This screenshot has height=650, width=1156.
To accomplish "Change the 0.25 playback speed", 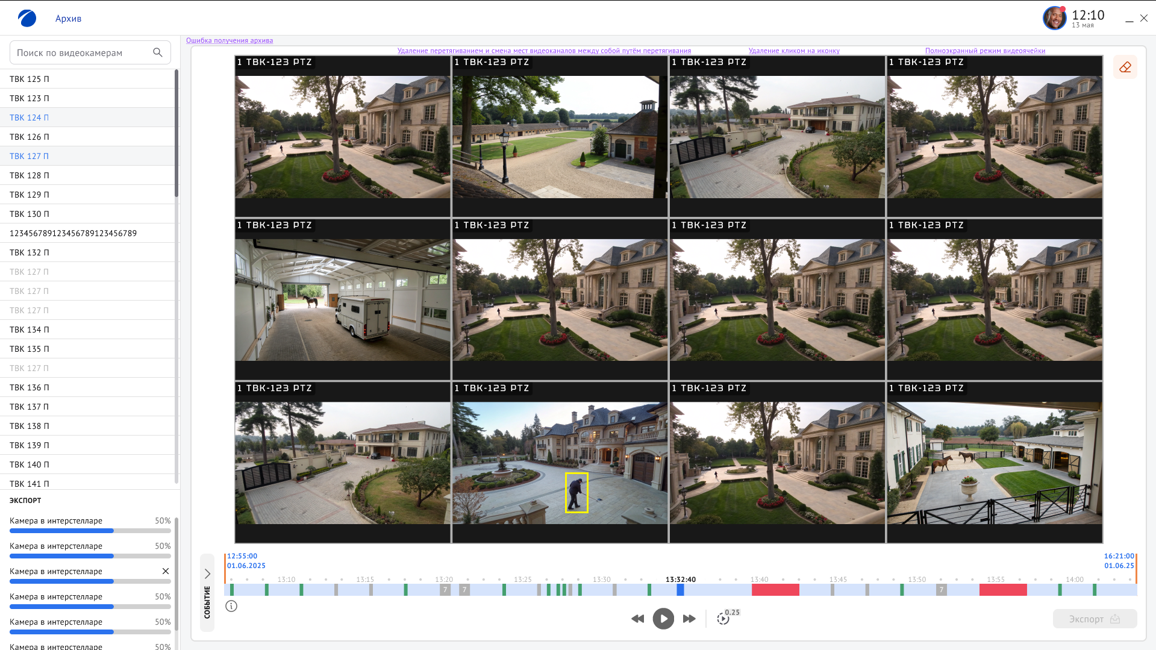I will [724, 618].
